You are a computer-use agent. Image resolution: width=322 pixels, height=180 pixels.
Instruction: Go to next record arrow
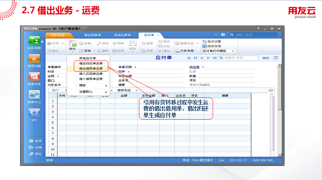tap(208, 58)
